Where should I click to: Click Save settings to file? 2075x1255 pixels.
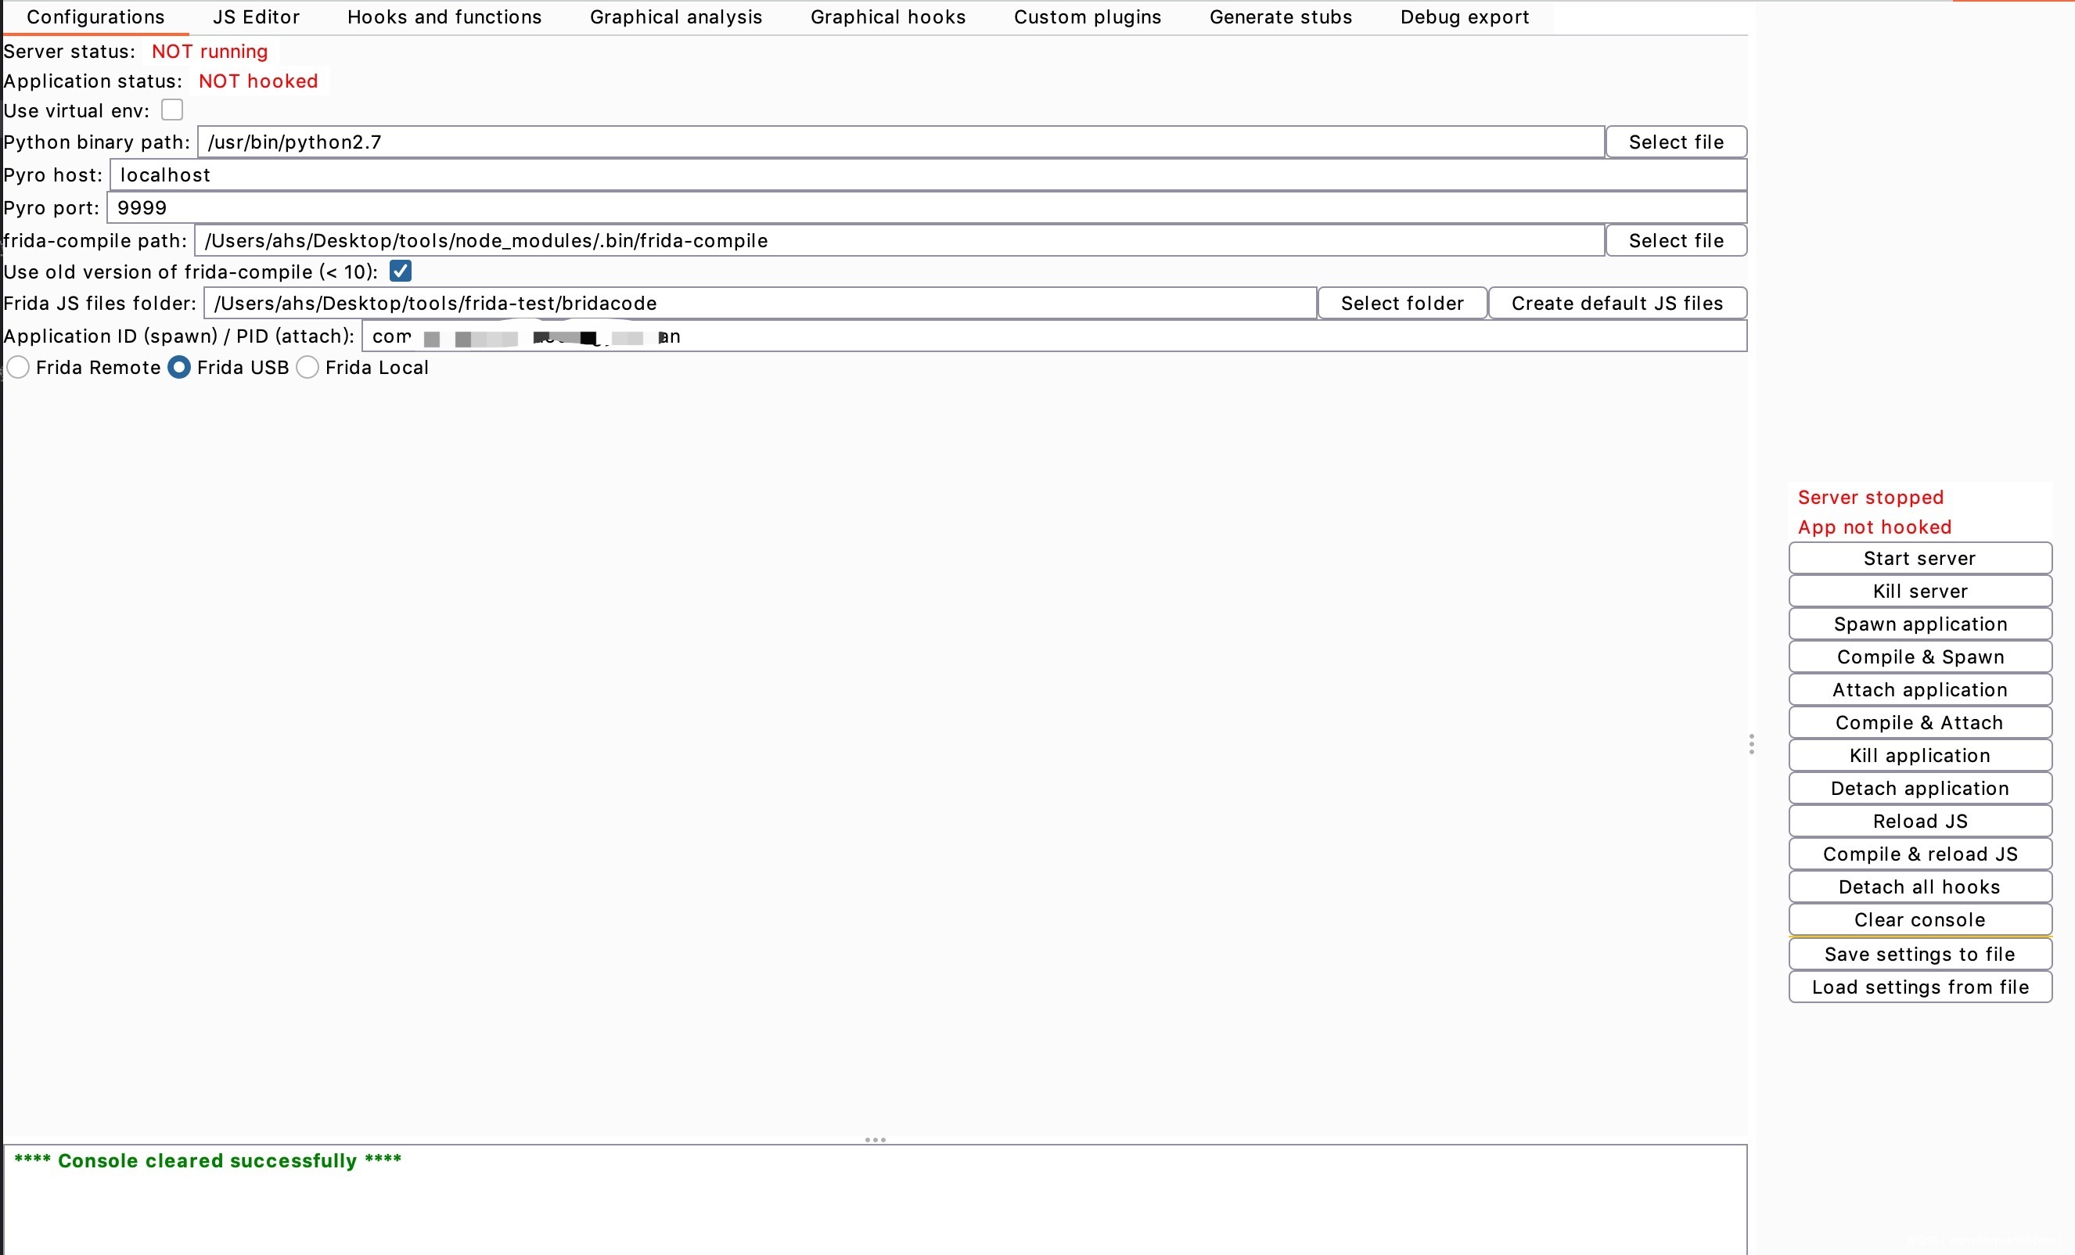click(1920, 955)
